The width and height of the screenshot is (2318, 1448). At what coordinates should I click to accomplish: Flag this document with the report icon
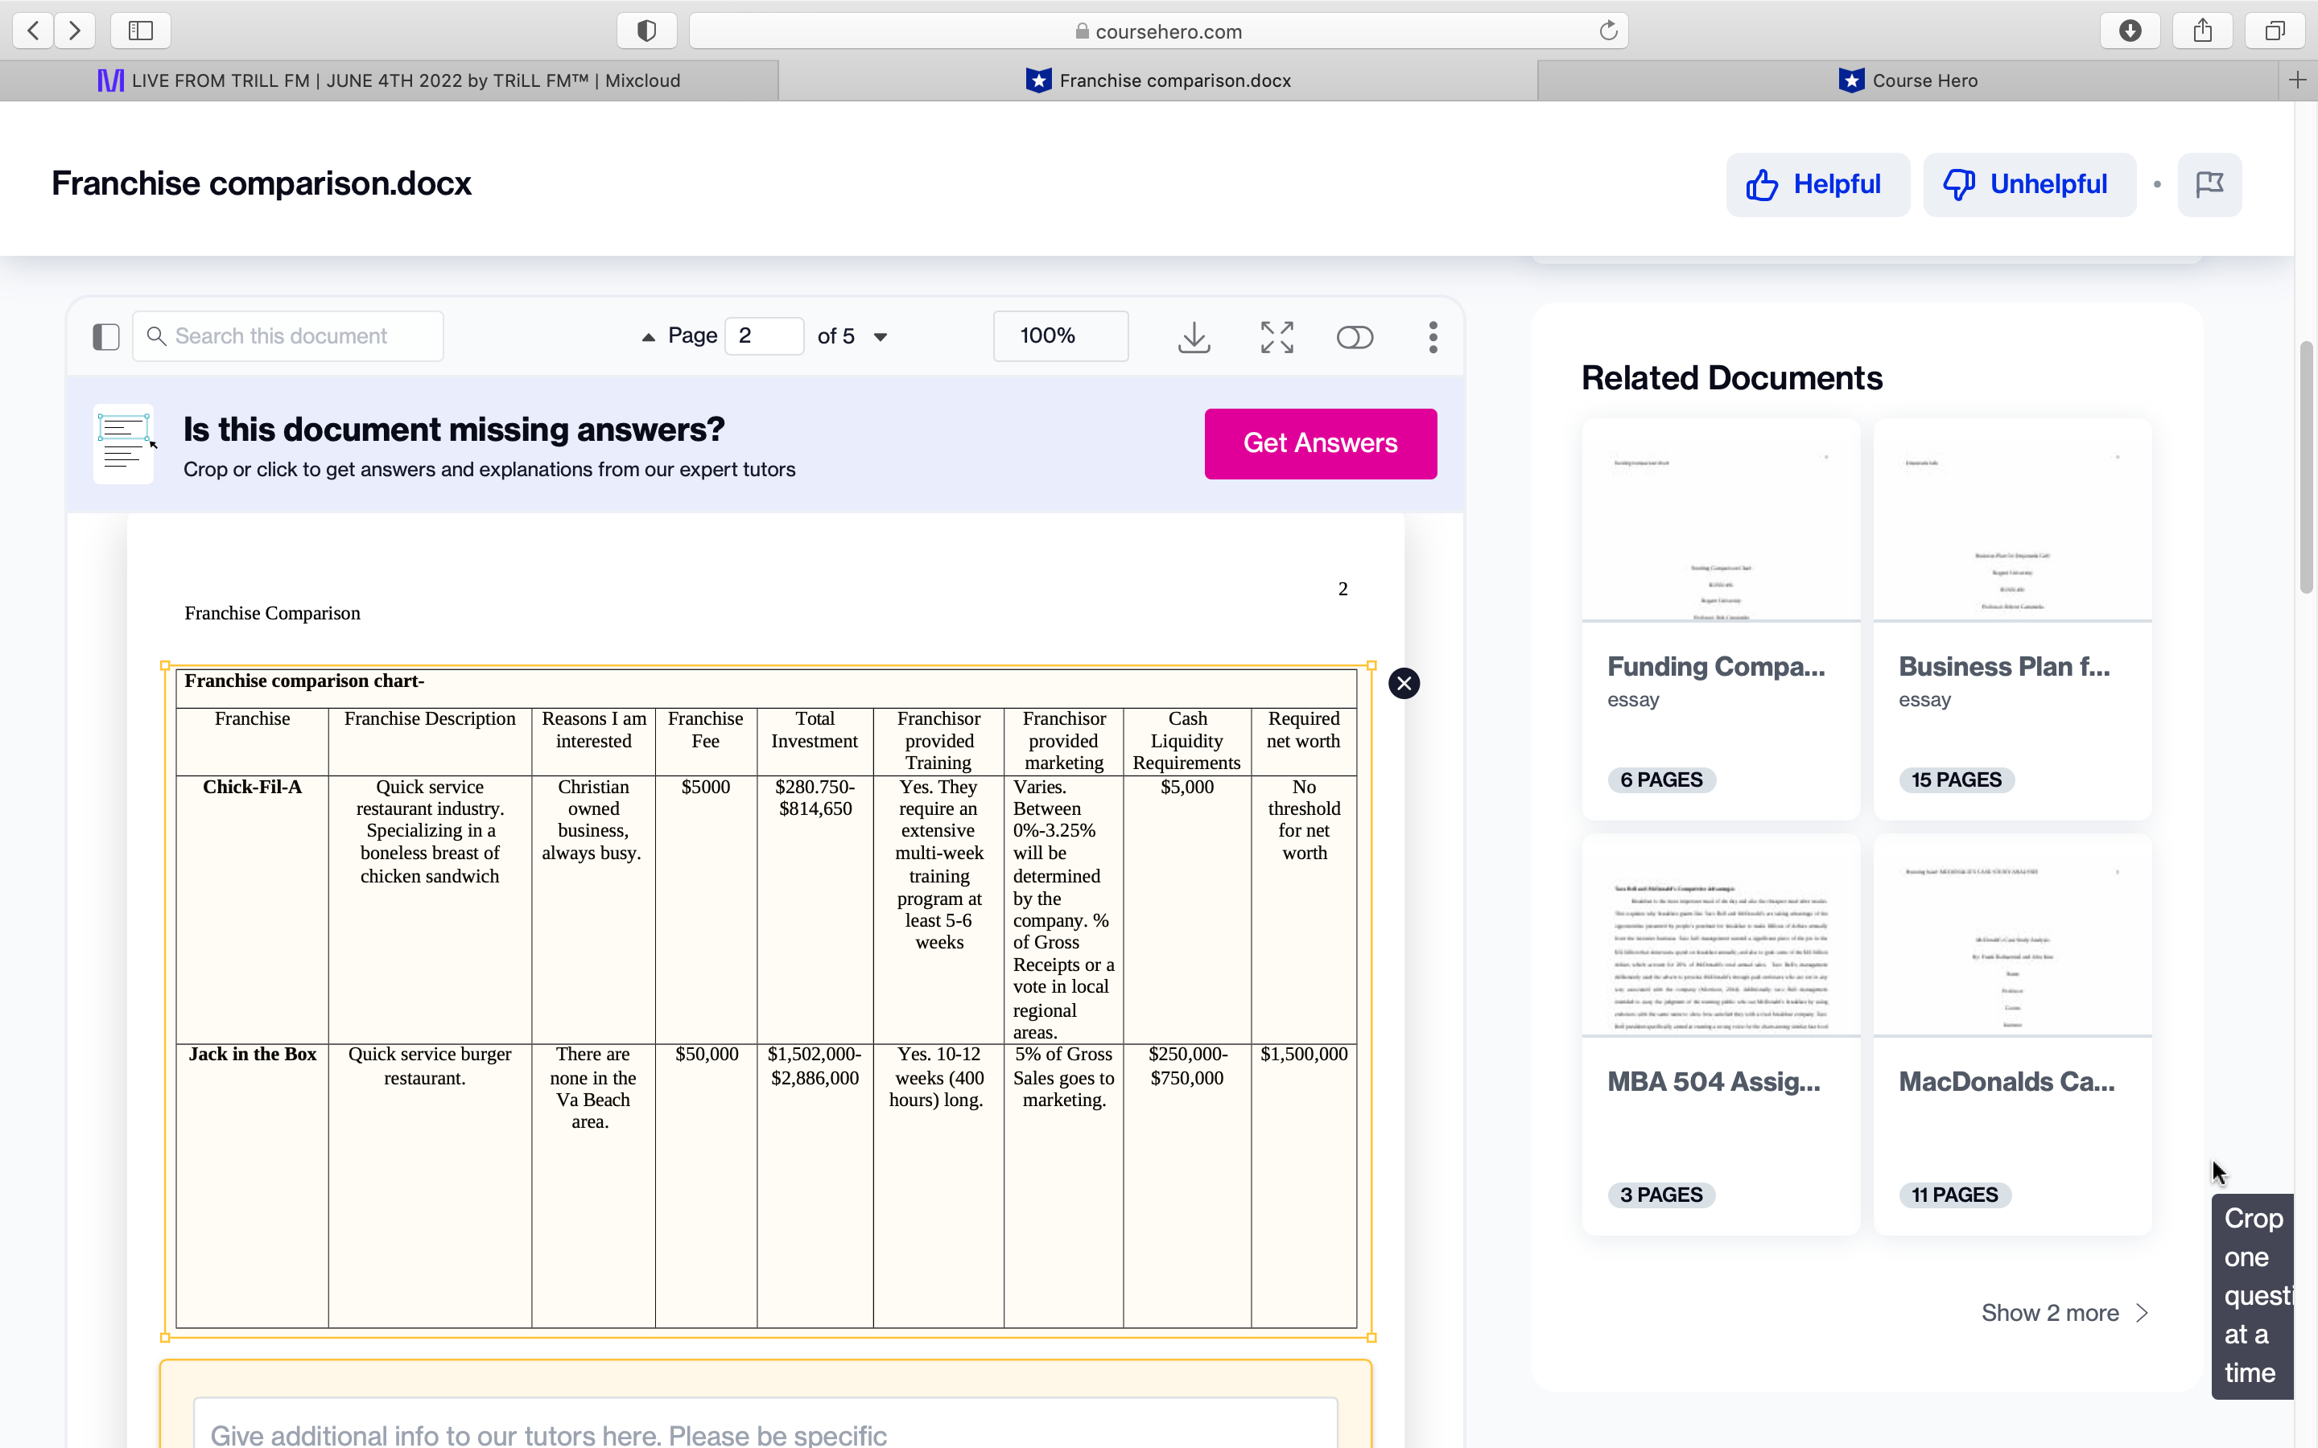point(2209,184)
